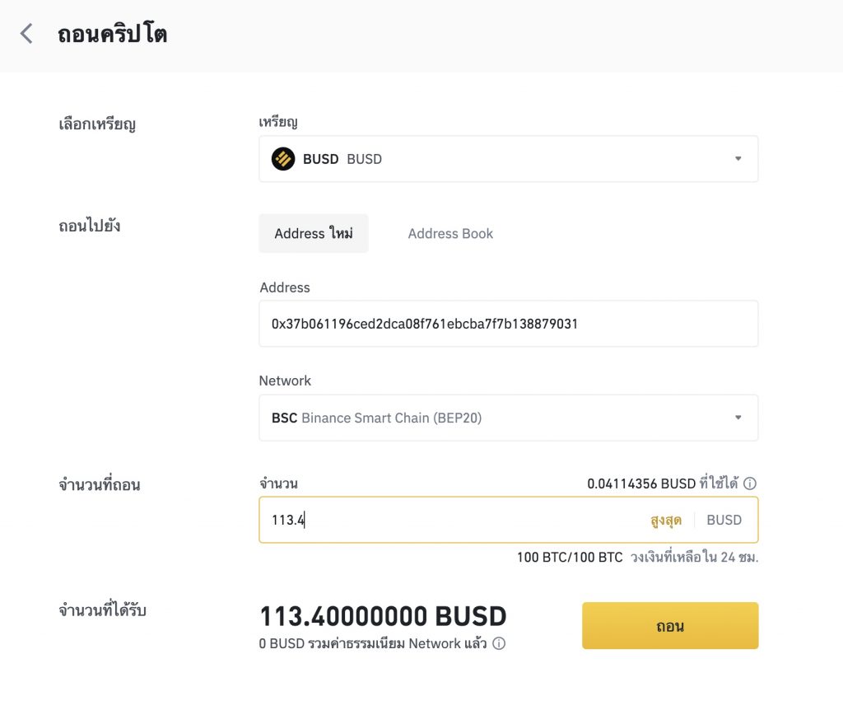Click the 100 BTC/100 BTC limit text
This screenshot has width=843, height=710.
[570, 558]
